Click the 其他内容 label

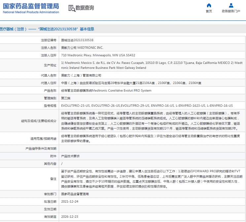[50, 164]
